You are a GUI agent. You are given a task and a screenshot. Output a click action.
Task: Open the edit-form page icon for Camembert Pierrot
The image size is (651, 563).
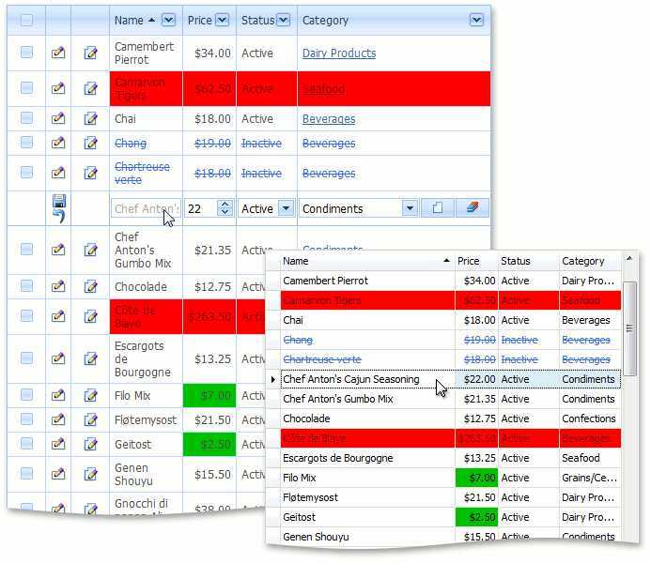point(90,53)
